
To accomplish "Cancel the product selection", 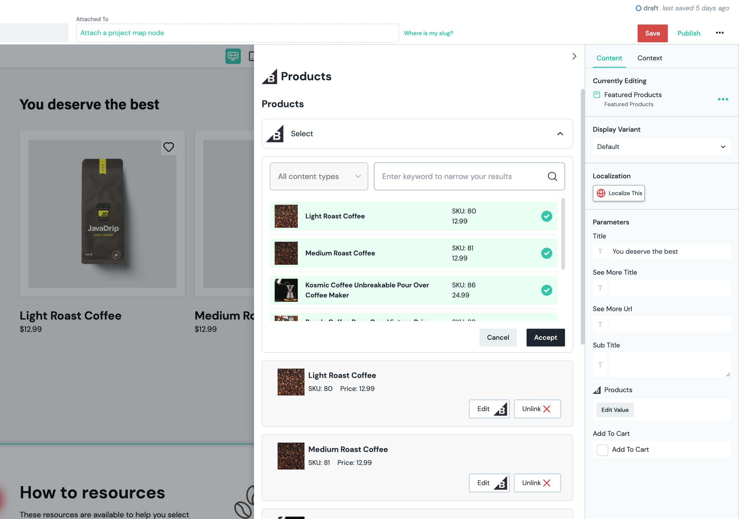I will click(x=498, y=337).
